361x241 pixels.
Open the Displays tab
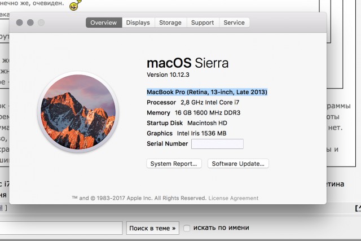(x=138, y=23)
